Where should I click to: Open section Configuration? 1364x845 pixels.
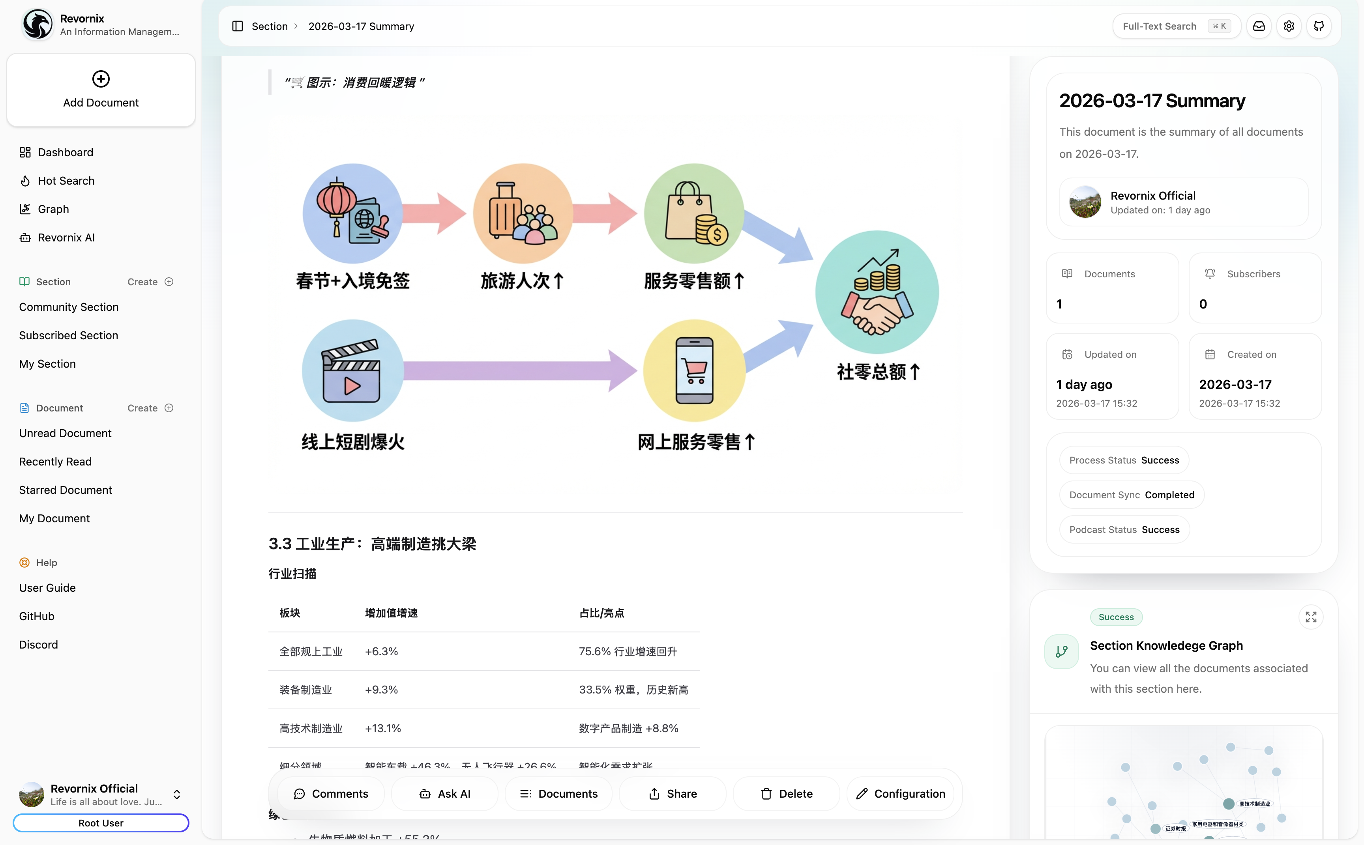[x=900, y=794]
